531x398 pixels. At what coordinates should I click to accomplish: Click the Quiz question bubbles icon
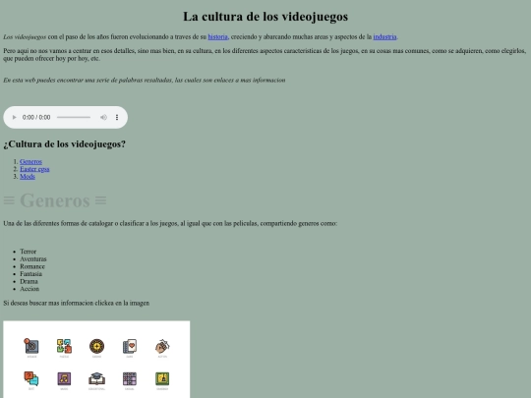click(x=31, y=378)
